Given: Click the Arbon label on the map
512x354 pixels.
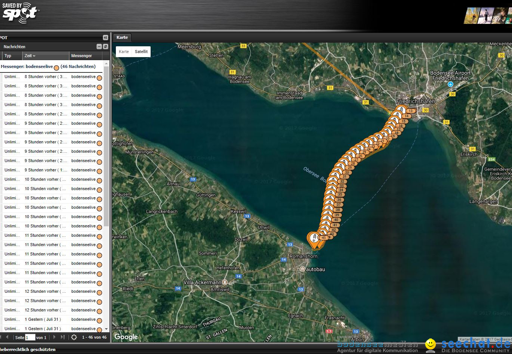Looking at the screenshot, I should (357, 339).
